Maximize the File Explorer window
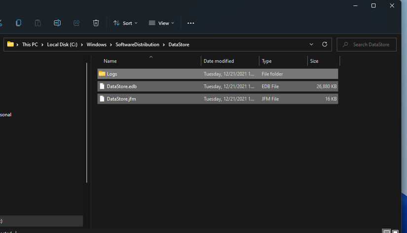Viewport: 407px width, 233px height. (x=373, y=5)
